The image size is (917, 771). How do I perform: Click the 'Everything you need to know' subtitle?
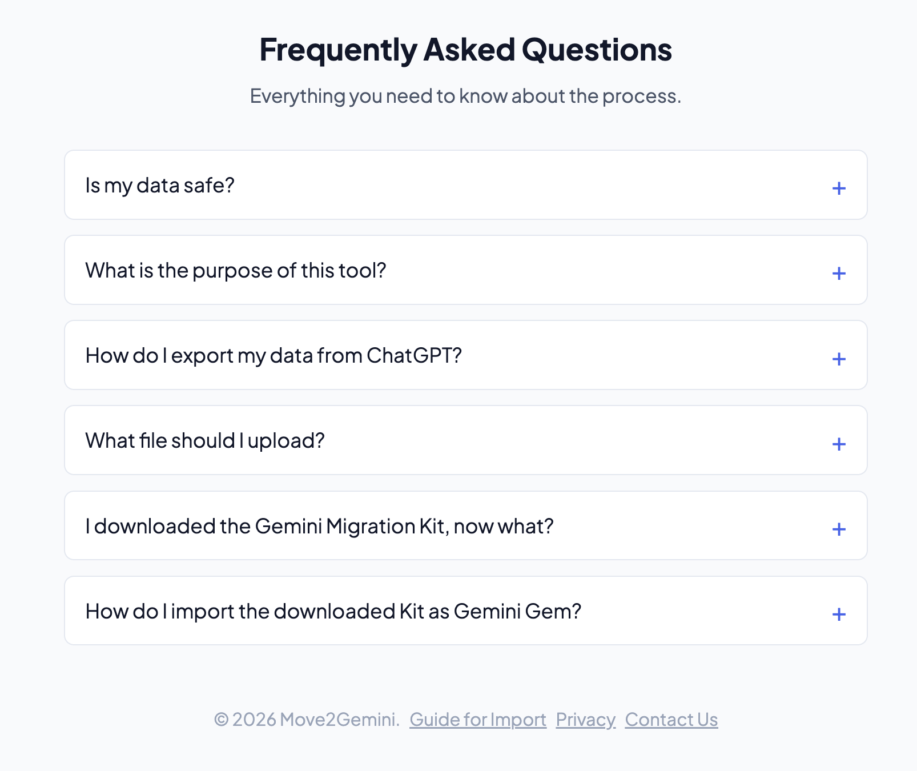[465, 96]
